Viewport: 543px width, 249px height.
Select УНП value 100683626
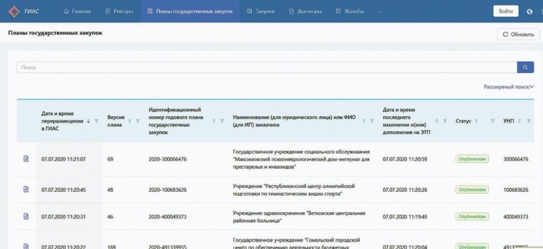pyautogui.click(x=516, y=190)
